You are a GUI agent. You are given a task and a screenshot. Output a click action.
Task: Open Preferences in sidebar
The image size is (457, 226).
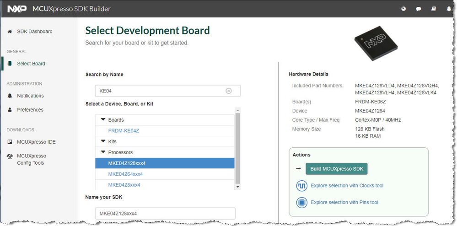click(x=30, y=110)
